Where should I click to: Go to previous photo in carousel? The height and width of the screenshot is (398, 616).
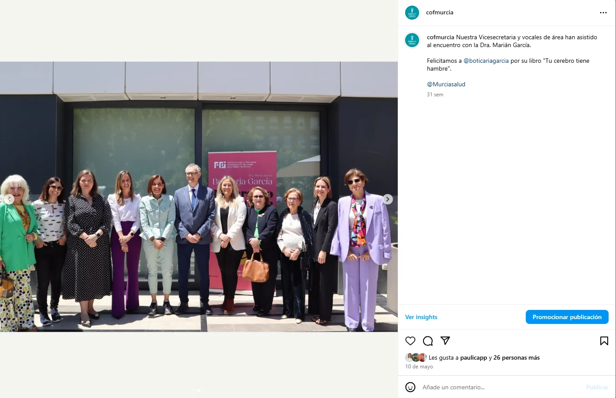[9, 199]
